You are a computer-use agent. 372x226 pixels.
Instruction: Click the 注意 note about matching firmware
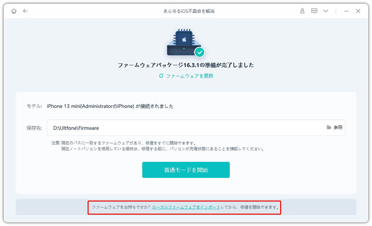pos(124,143)
